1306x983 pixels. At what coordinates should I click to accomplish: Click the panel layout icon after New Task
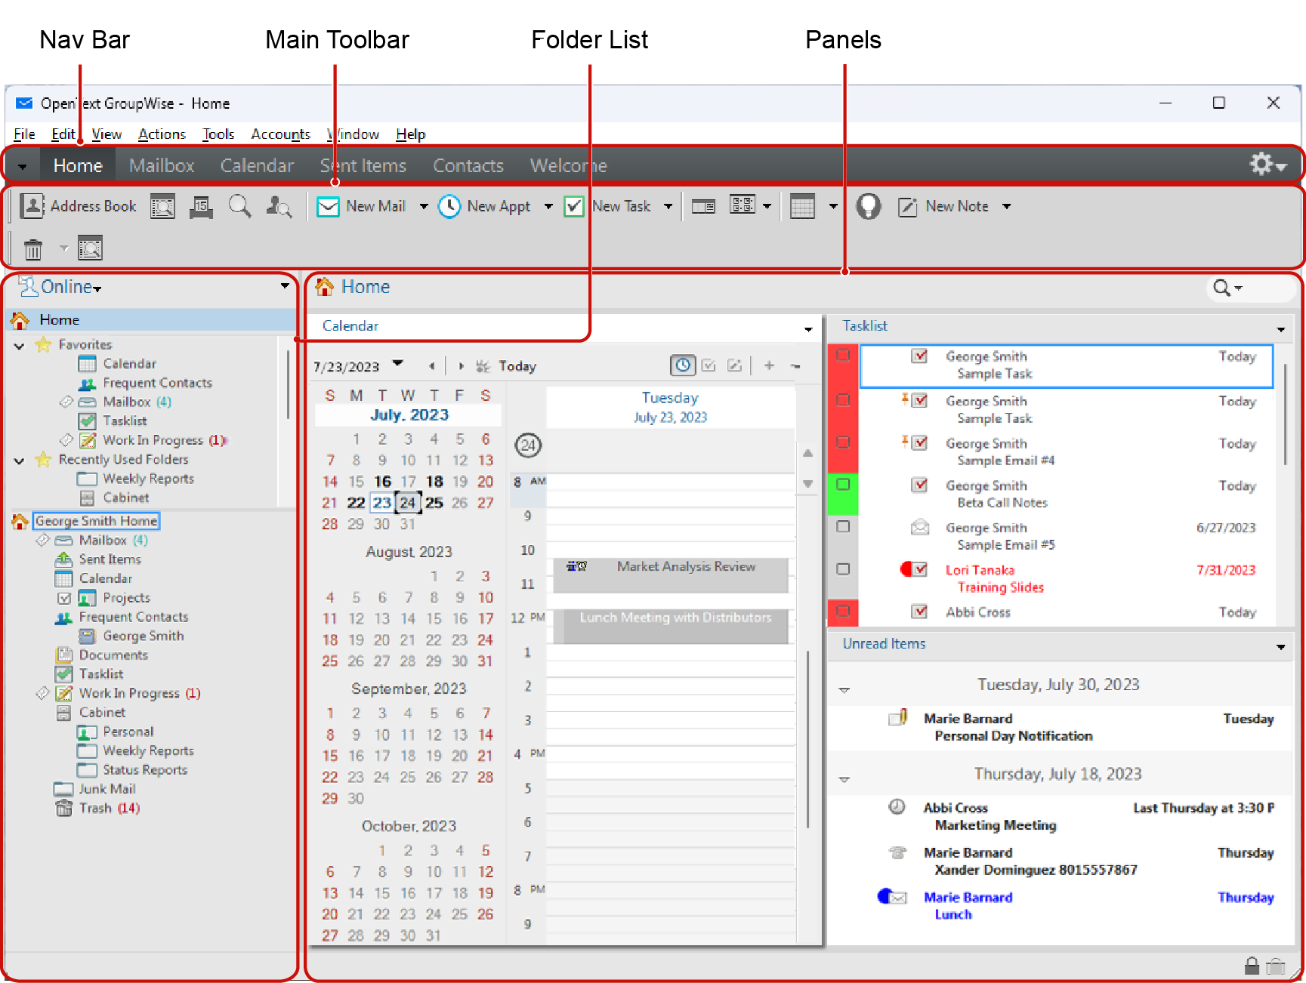pyautogui.click(x=703, y=206)
